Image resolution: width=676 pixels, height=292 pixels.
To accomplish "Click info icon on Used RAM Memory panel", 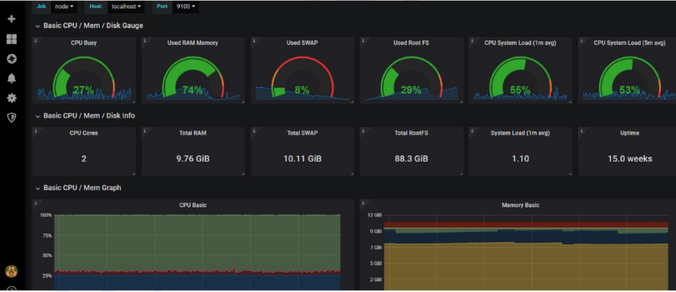I will [x=145, y=41].
